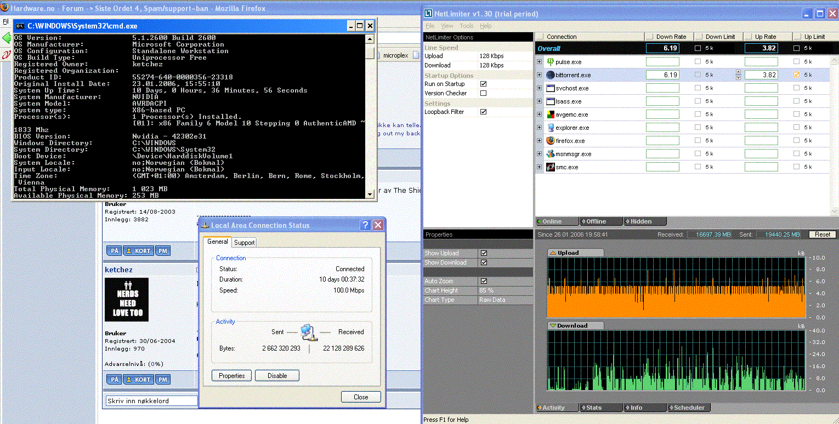839x424 pixels.
Task: Click the PM button under ketchez's profile
Action: (163, 380)
